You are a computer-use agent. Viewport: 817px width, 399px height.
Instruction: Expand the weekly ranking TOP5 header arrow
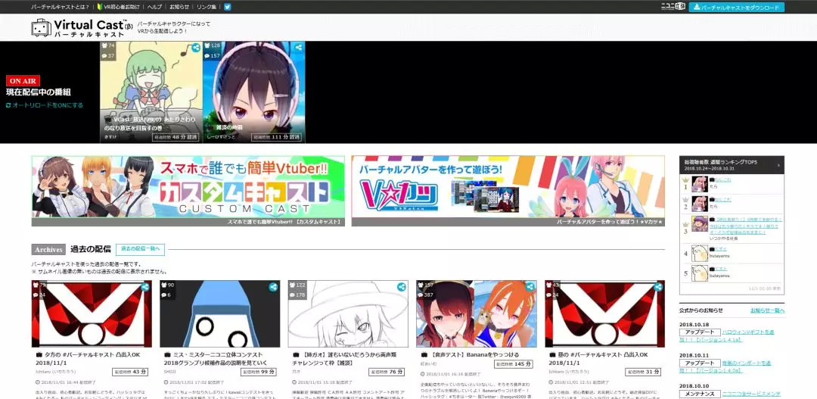[779, 165]
